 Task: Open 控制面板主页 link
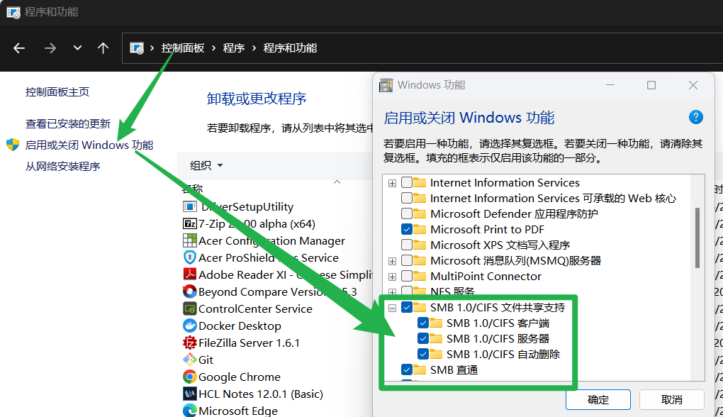(57, 91)
